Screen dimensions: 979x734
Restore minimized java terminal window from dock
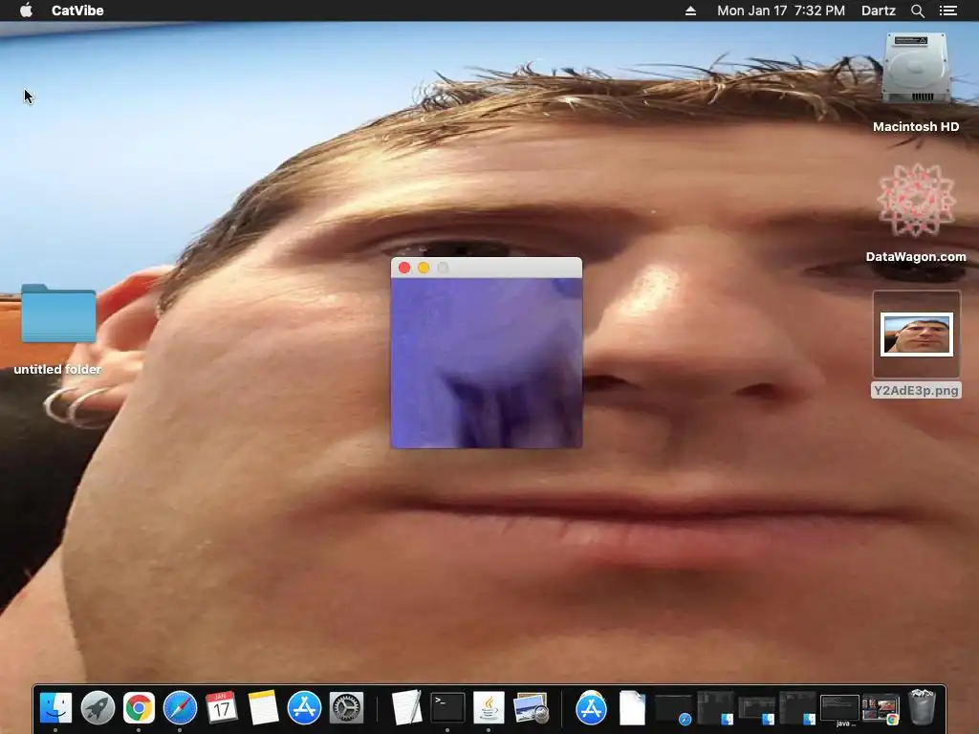pyautogui.click(x=839, y=710)
